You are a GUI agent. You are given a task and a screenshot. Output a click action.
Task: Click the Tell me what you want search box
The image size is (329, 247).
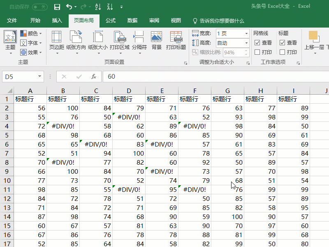point(218,21)
